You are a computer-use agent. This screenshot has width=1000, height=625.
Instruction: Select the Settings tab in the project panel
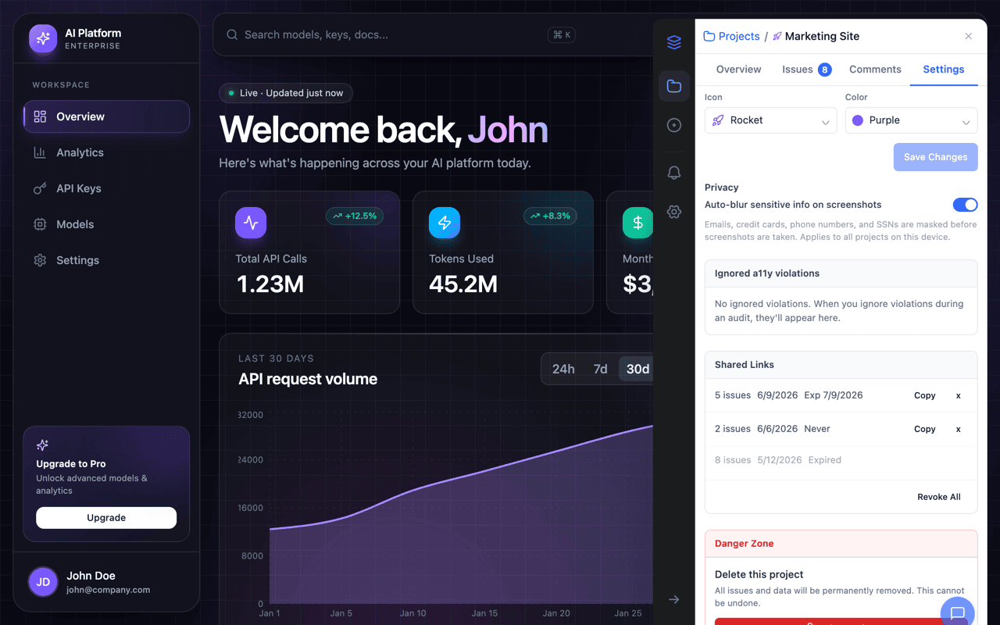(x=944, y=70)
